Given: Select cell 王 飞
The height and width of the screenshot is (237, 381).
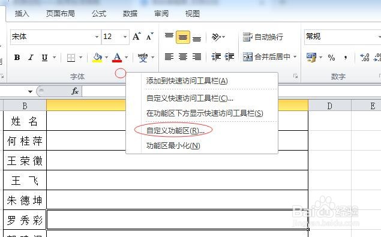Looking at the screenshot, I should click(x=25, y=181).
